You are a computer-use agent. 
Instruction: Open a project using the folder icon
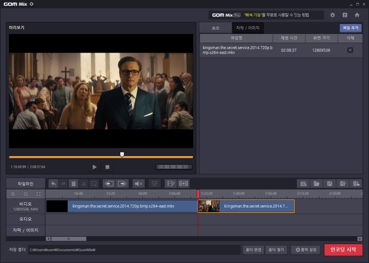[x=317, y=184]
